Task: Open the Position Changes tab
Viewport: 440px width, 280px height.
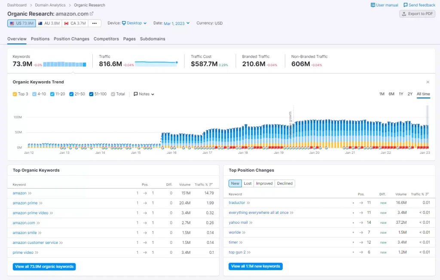Action: 72,39
